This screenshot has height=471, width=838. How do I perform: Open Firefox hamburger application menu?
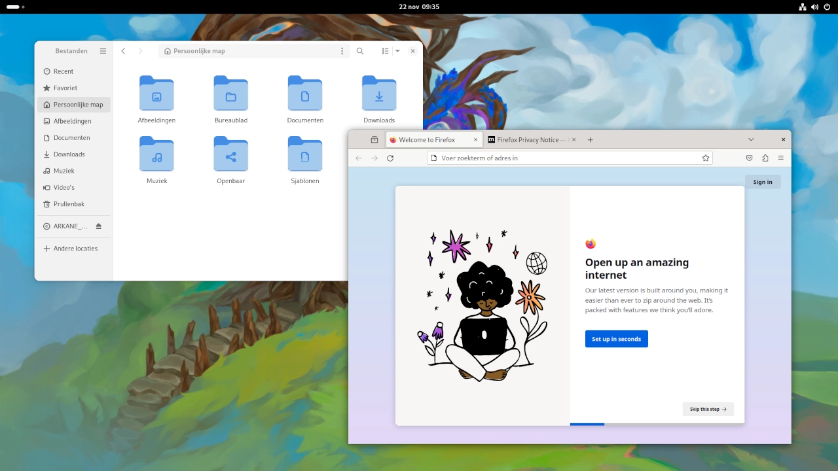point(781,158)
